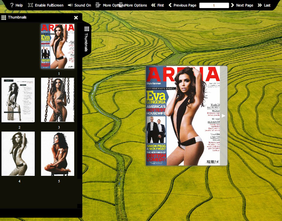Select page 5 thumbnail
Image resolution: width=282 pixels, height=221 pixels.
click(58, 153)
